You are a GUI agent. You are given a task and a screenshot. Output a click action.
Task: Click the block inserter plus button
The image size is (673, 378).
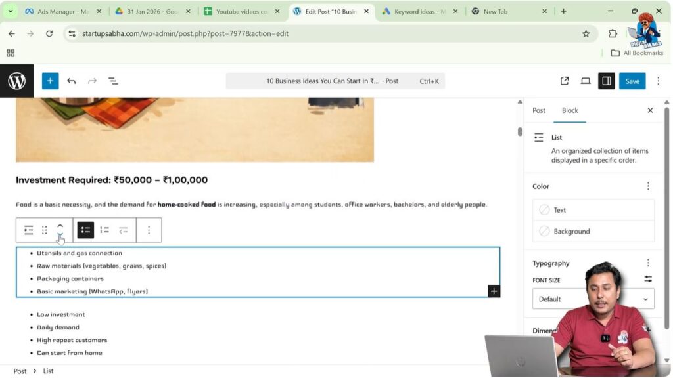[50, 81]
